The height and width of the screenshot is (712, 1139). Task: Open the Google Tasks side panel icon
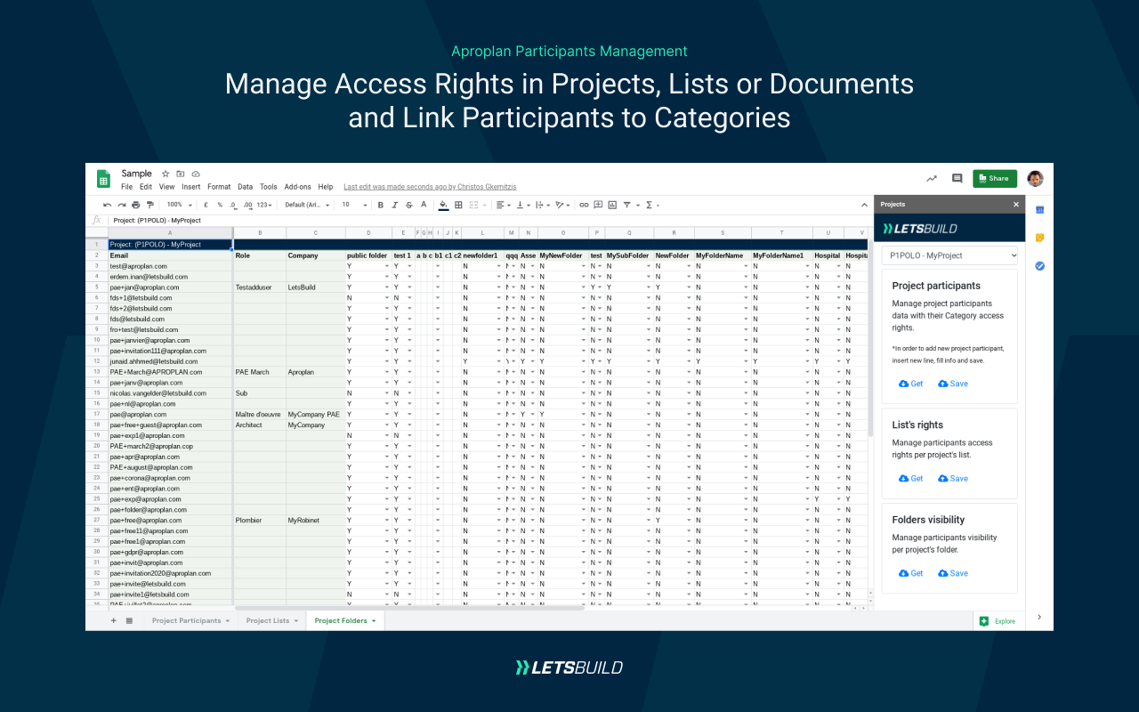point(1039,266)
